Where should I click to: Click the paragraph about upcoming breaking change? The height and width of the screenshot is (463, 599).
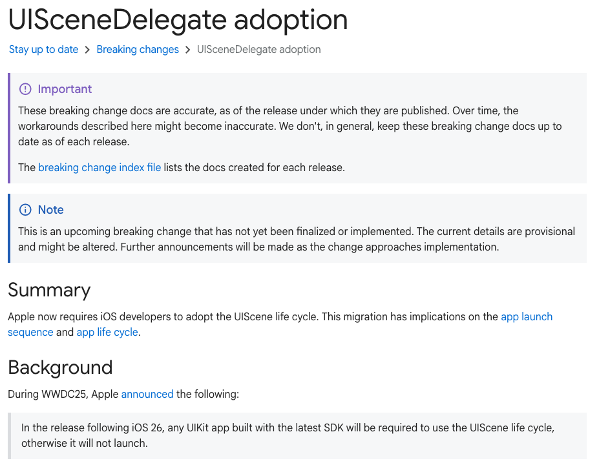(296, 239)
